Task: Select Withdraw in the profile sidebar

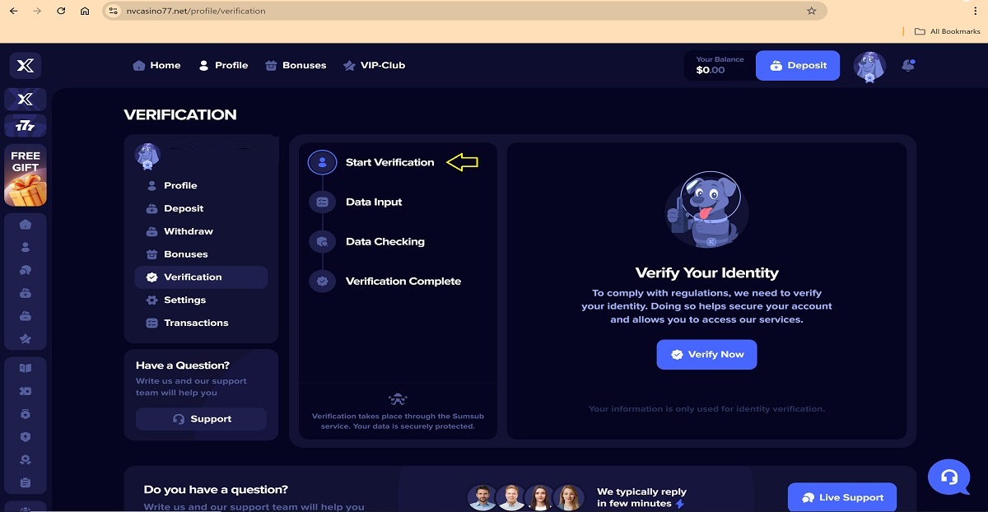Action: 188,231
